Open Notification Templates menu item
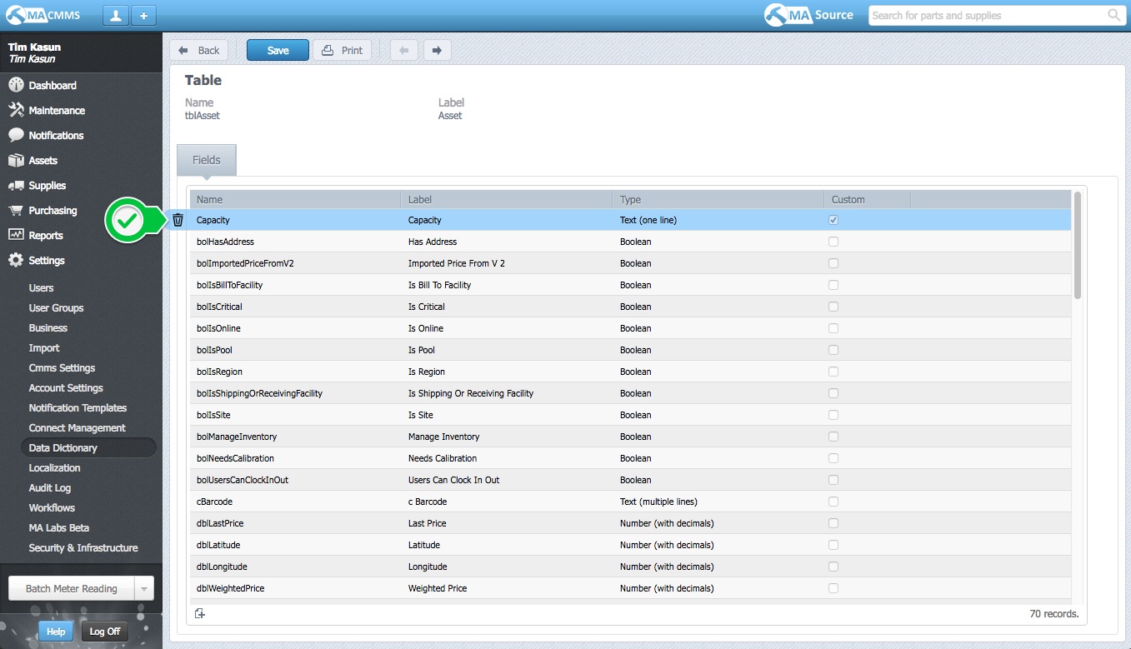Image resolution: width=1131 pixels, height=649 pixels. click(x=78, y=407)
